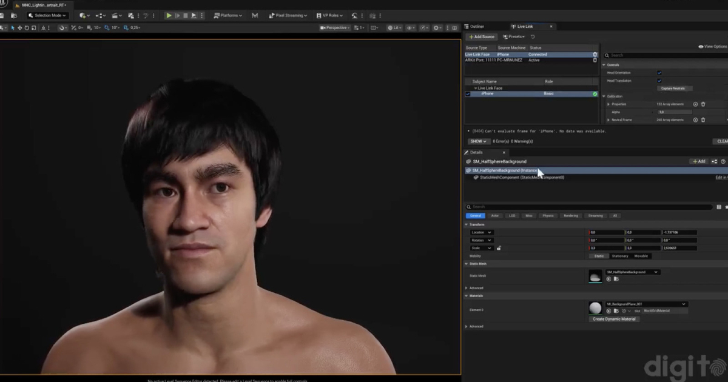Toggle Head Translation checkbox
The image size is (728, 382).
(x=659, y=81)
